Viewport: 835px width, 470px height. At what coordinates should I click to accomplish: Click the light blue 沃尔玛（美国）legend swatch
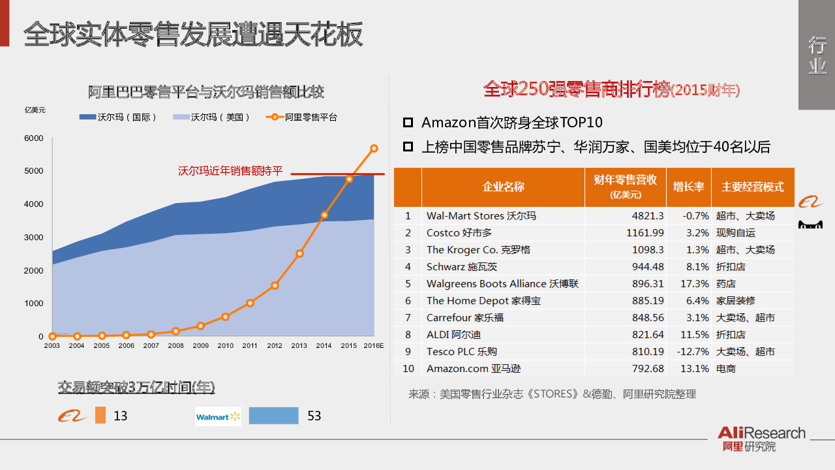point(181,117)
